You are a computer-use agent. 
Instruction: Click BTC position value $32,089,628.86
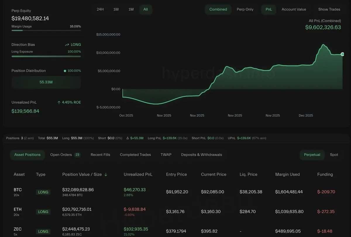point(78,190)
